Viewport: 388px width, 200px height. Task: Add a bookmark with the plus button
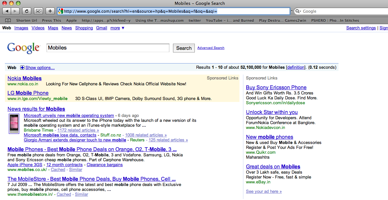click(x=50, y=11)
